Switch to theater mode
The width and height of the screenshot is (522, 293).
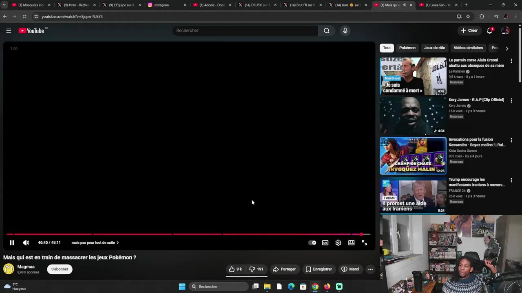tap(352, 243)
